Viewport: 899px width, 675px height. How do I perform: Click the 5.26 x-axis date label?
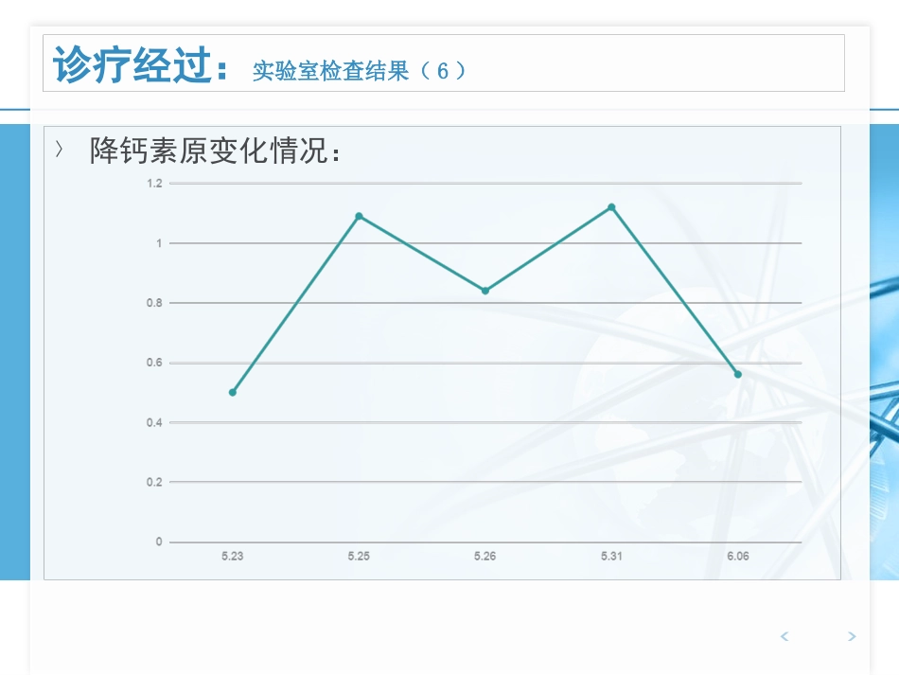[x=485, y=556]
